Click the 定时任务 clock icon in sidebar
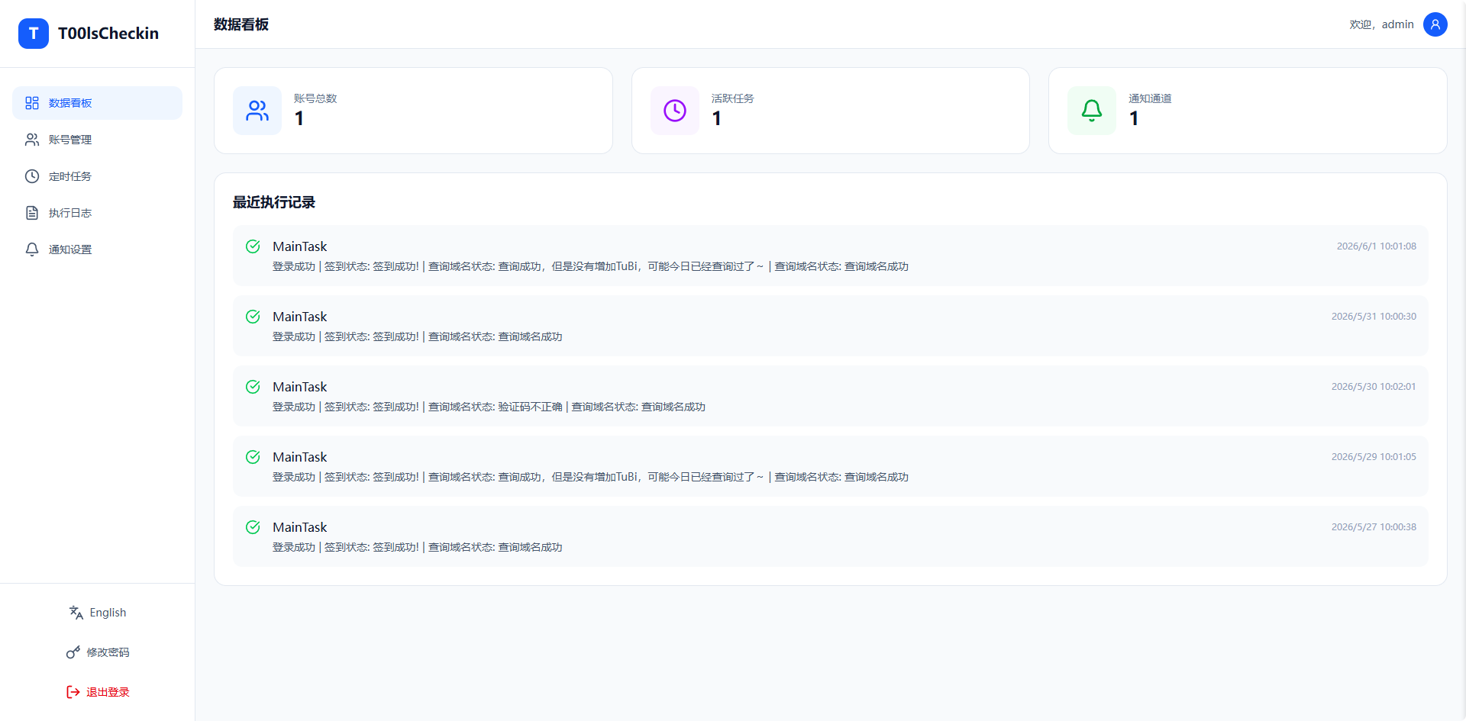This screenshot has width=1466, height=721. pyautogui.click(x=32, y=176)
